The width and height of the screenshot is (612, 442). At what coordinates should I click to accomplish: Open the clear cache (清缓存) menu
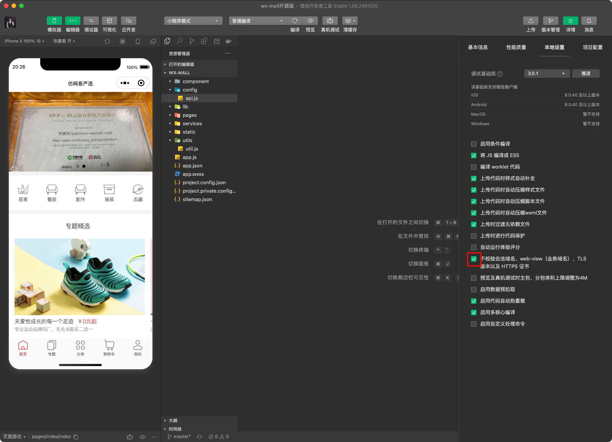pos(350,21)
